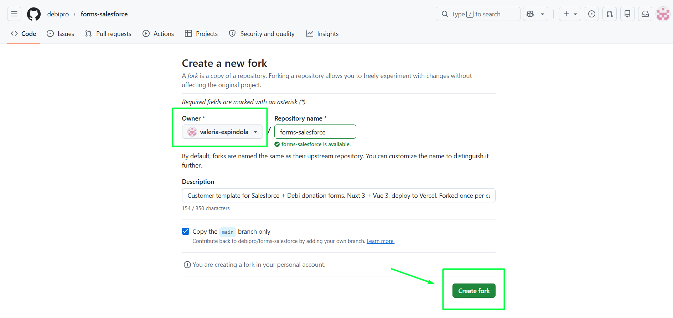This screenshot has width=673, height=318.
Task: Switch to Security and quality tab
Action: 262,33
